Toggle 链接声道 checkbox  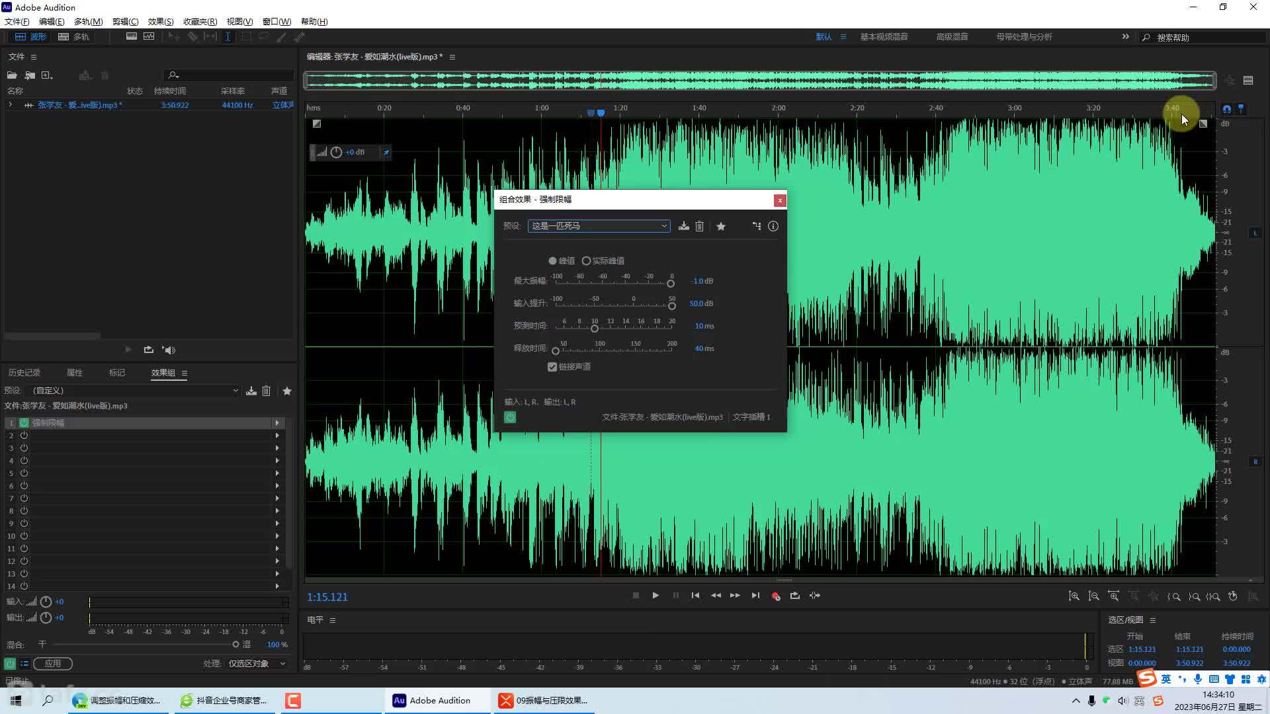point(552,367)
